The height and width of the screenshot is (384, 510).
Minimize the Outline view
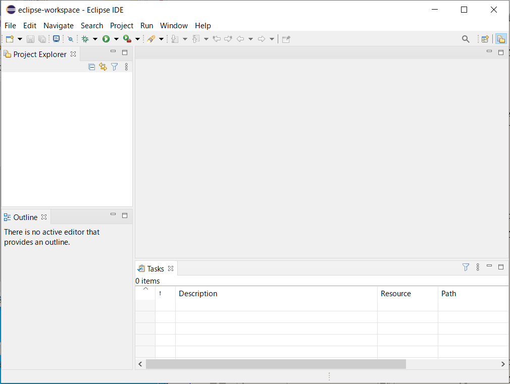click(x=113, y=214)
